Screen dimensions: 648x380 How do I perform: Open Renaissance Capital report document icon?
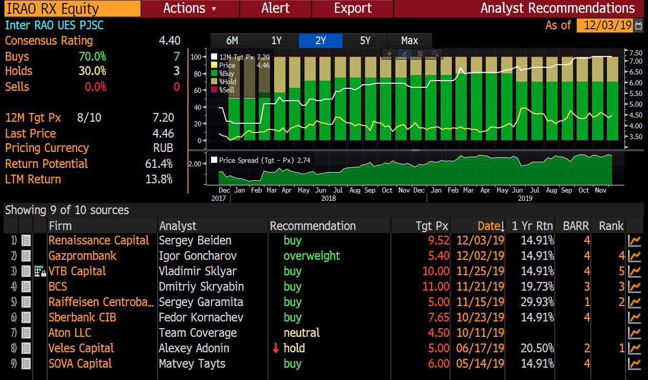26,240
